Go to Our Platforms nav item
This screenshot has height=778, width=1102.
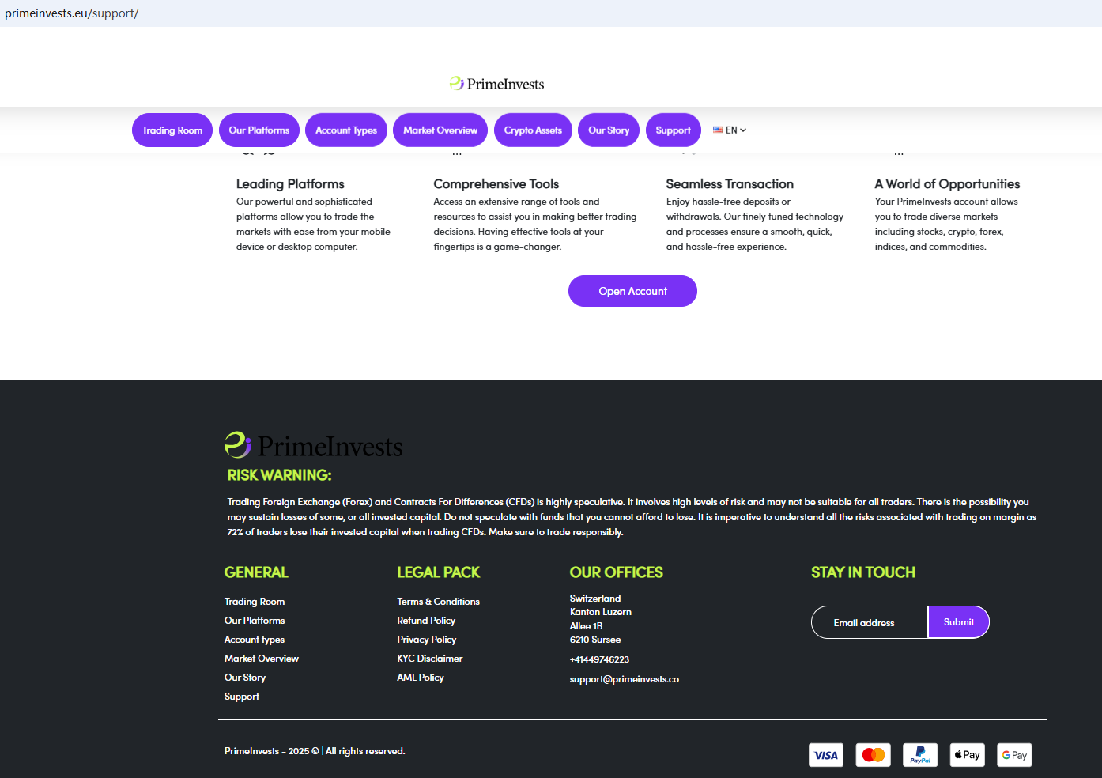coord(259,130)
